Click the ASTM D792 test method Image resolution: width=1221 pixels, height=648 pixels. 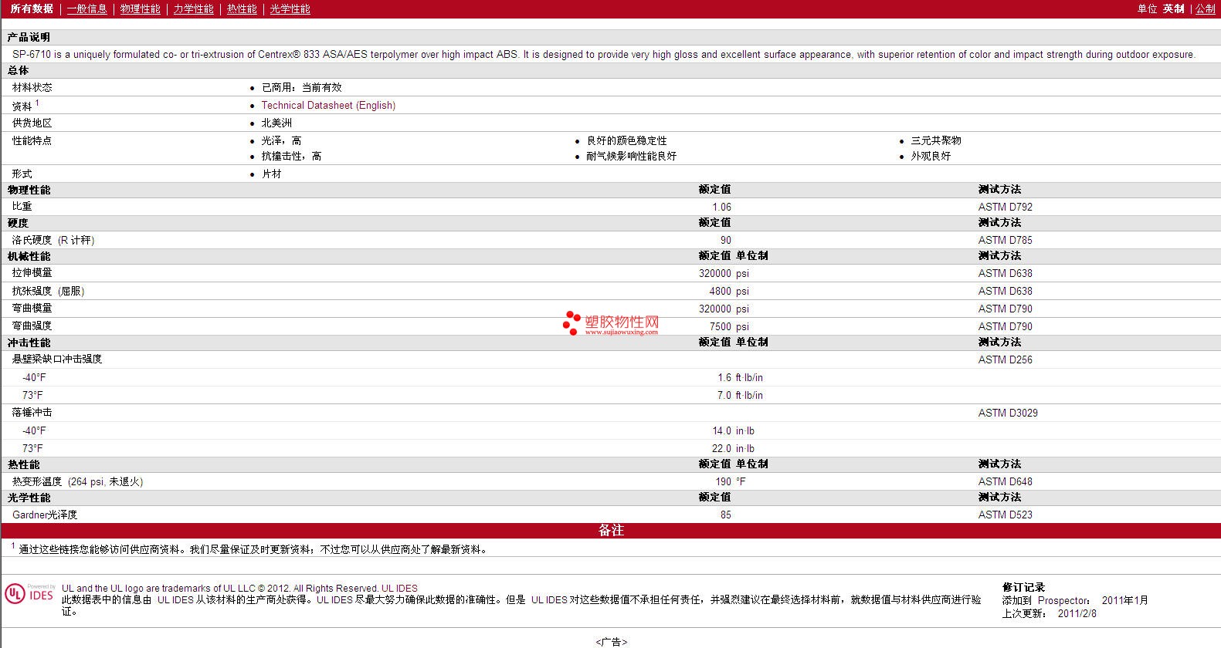[1005, 208]
